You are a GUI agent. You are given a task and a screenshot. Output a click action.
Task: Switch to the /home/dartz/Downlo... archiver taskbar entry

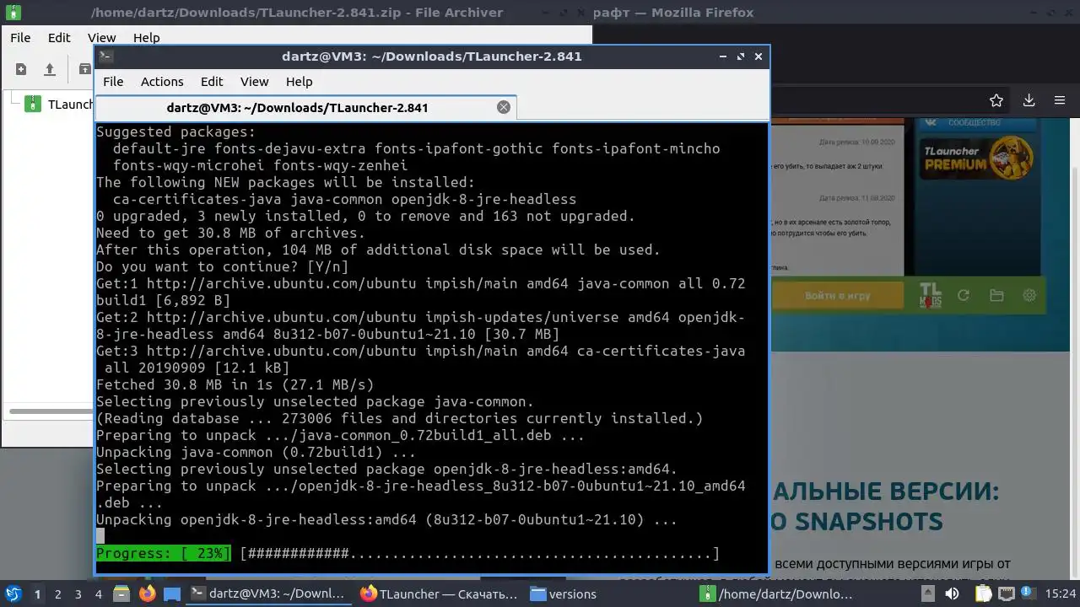[x=780, y=594]
